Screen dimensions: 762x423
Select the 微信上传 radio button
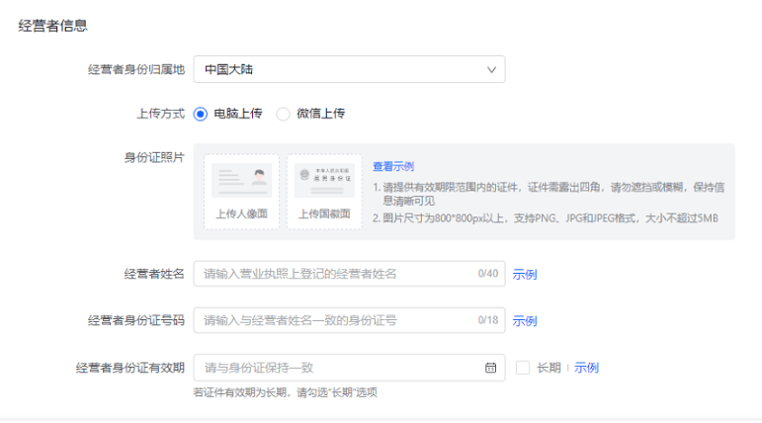283,114
